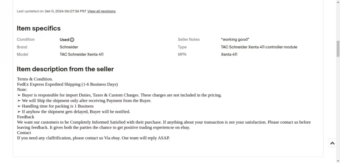Click the Item specifics heading
The height and width of the screenshot is (163, 340).
[39, 28]
